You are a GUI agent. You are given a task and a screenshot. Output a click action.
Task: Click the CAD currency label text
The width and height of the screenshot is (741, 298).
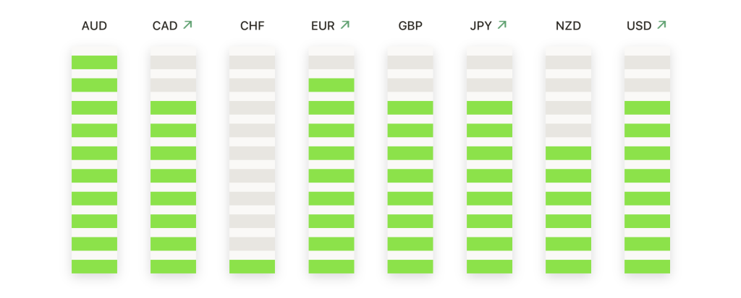tap(165, 26)
